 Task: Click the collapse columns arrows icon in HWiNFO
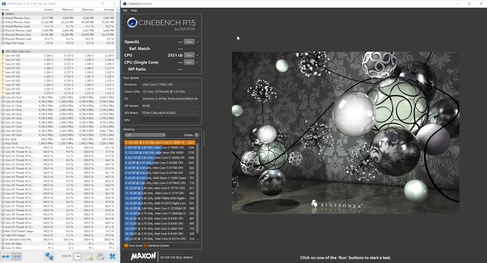coord(17,256)
